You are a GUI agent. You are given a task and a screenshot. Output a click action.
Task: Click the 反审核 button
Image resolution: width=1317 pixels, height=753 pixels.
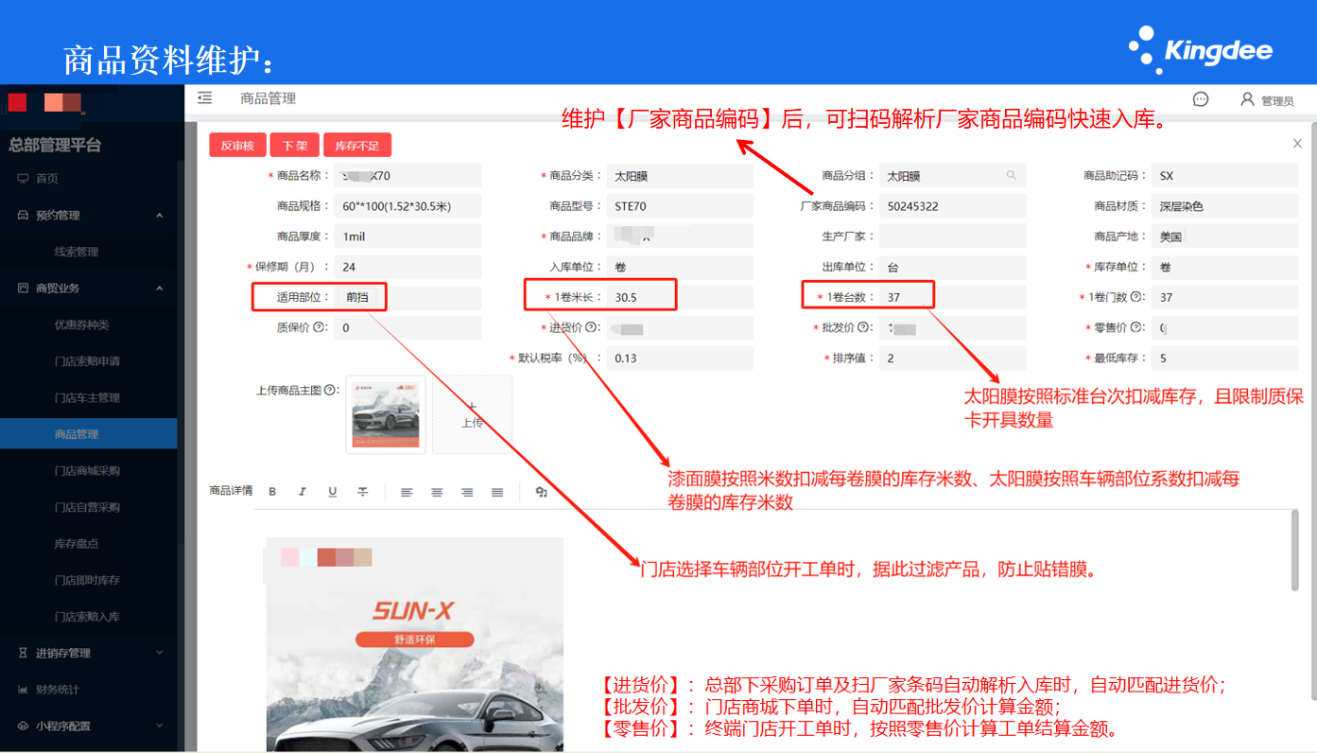237,146
